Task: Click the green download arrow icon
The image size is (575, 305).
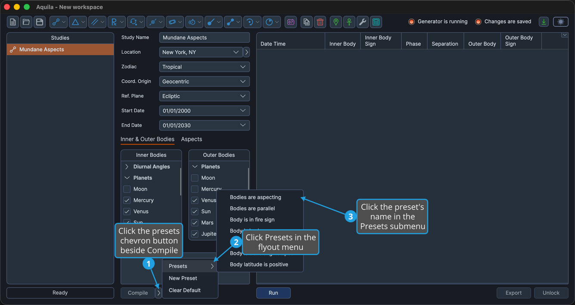Action: click(544, 22)
